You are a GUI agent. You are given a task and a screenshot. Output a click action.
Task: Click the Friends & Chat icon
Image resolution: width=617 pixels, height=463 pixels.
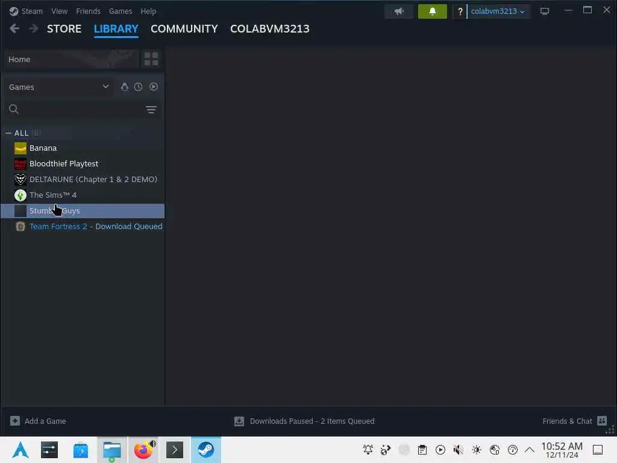(602, 421)
